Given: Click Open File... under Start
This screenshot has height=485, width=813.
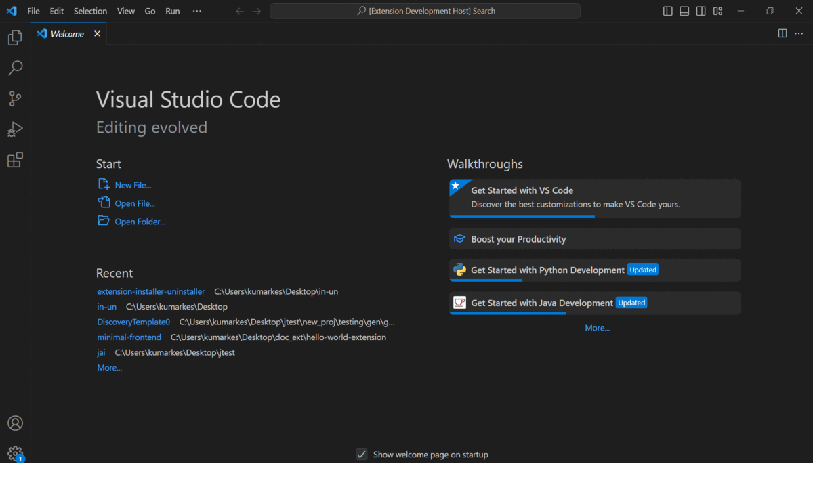Looking at the screenshot, I should pos(135,203).
